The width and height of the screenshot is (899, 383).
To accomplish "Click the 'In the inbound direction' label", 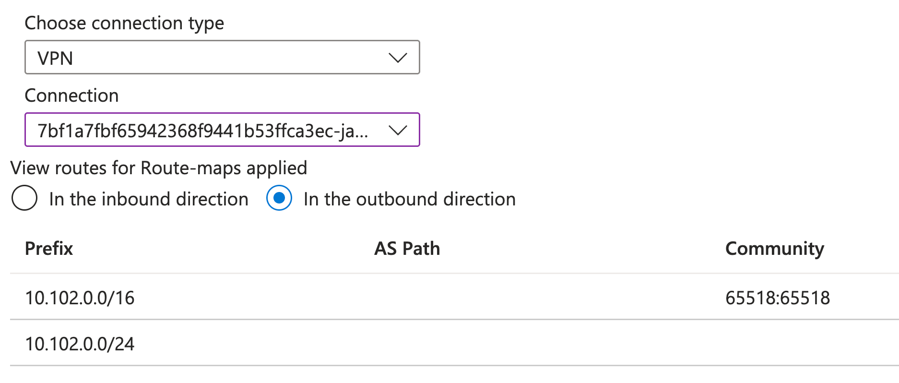I will (149, 199).
